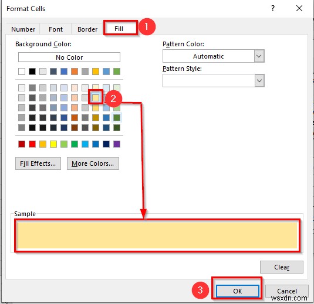Select the light peach swatch in the first tint row
314x304 pixels.
[x=75, y=87]
